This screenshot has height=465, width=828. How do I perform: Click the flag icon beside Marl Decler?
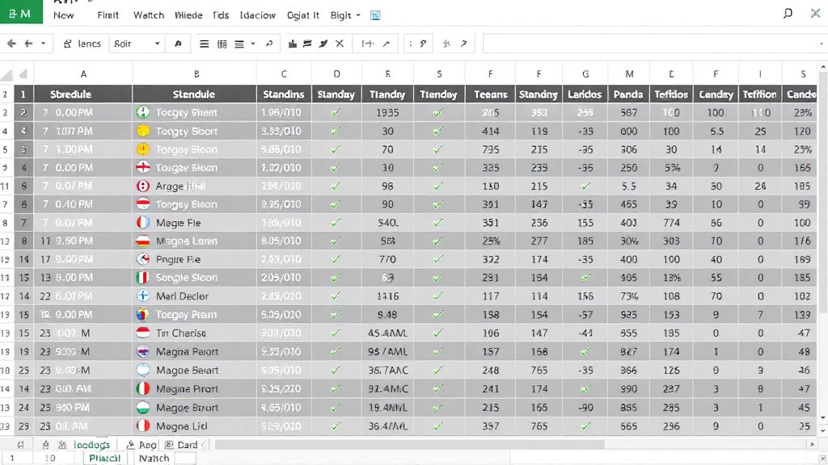point(143,295)
